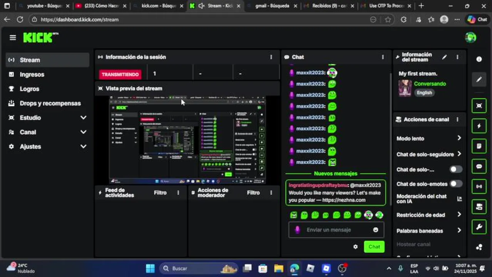Image resolution: width=492 pixels, height=277 pixels.
Task: Open Feed de actividades three-dot menu
Action: (x=178, y=192)
